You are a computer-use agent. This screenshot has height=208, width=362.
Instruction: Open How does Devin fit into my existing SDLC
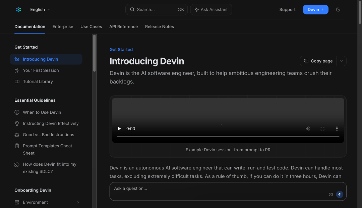tap(50, 168)
